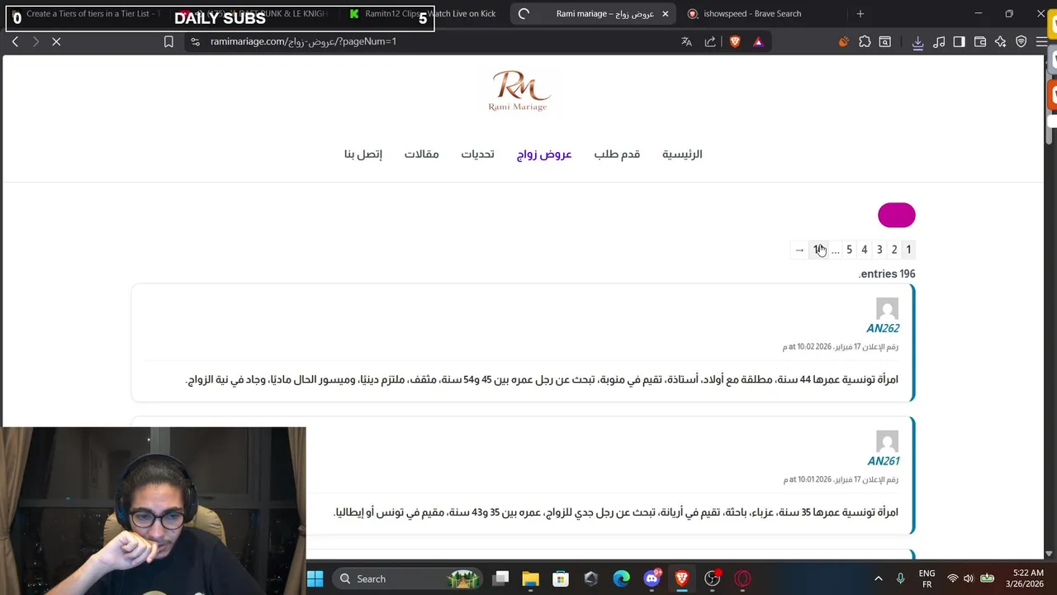The image size is (1057, 595).
Task: Click avatar thumbnail of listing AN261
Action: pos(887,442)
